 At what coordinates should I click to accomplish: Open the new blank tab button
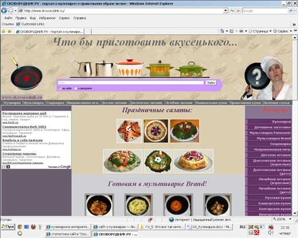(88, 32)
